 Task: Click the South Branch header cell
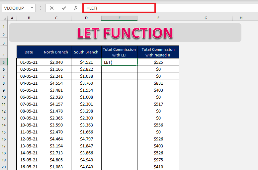point(86,52)
